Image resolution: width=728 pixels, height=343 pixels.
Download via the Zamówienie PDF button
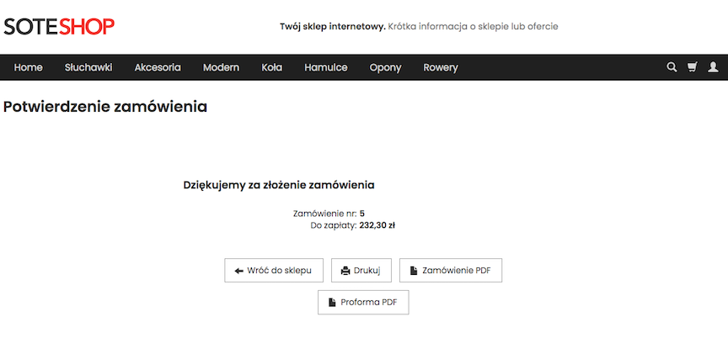click(x=451, y=271)
